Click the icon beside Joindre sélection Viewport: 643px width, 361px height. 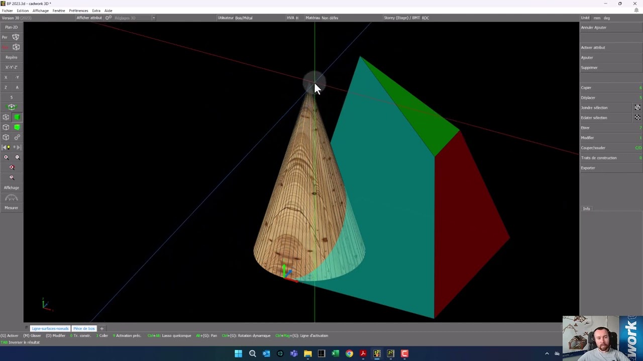[637, 107]
